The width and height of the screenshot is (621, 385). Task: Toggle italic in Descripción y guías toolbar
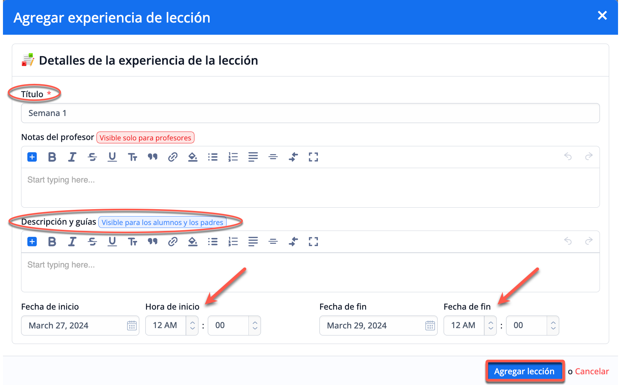(x=72, y=242)
